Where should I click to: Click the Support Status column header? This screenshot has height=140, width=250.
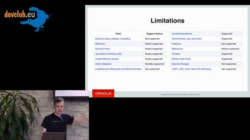tap(155, 34)
